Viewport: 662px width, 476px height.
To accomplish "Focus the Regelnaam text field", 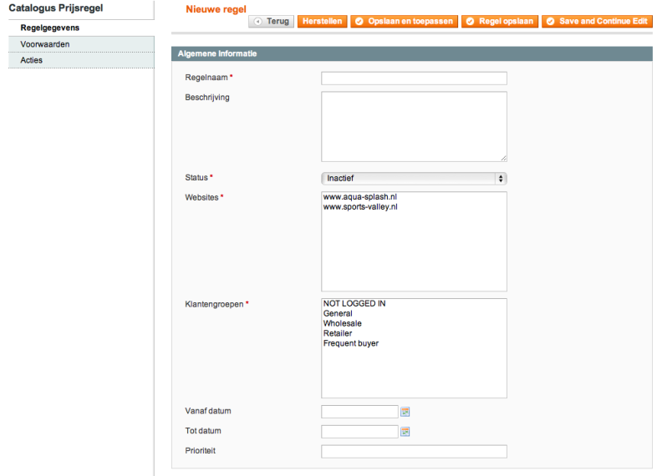I will 414,78.
